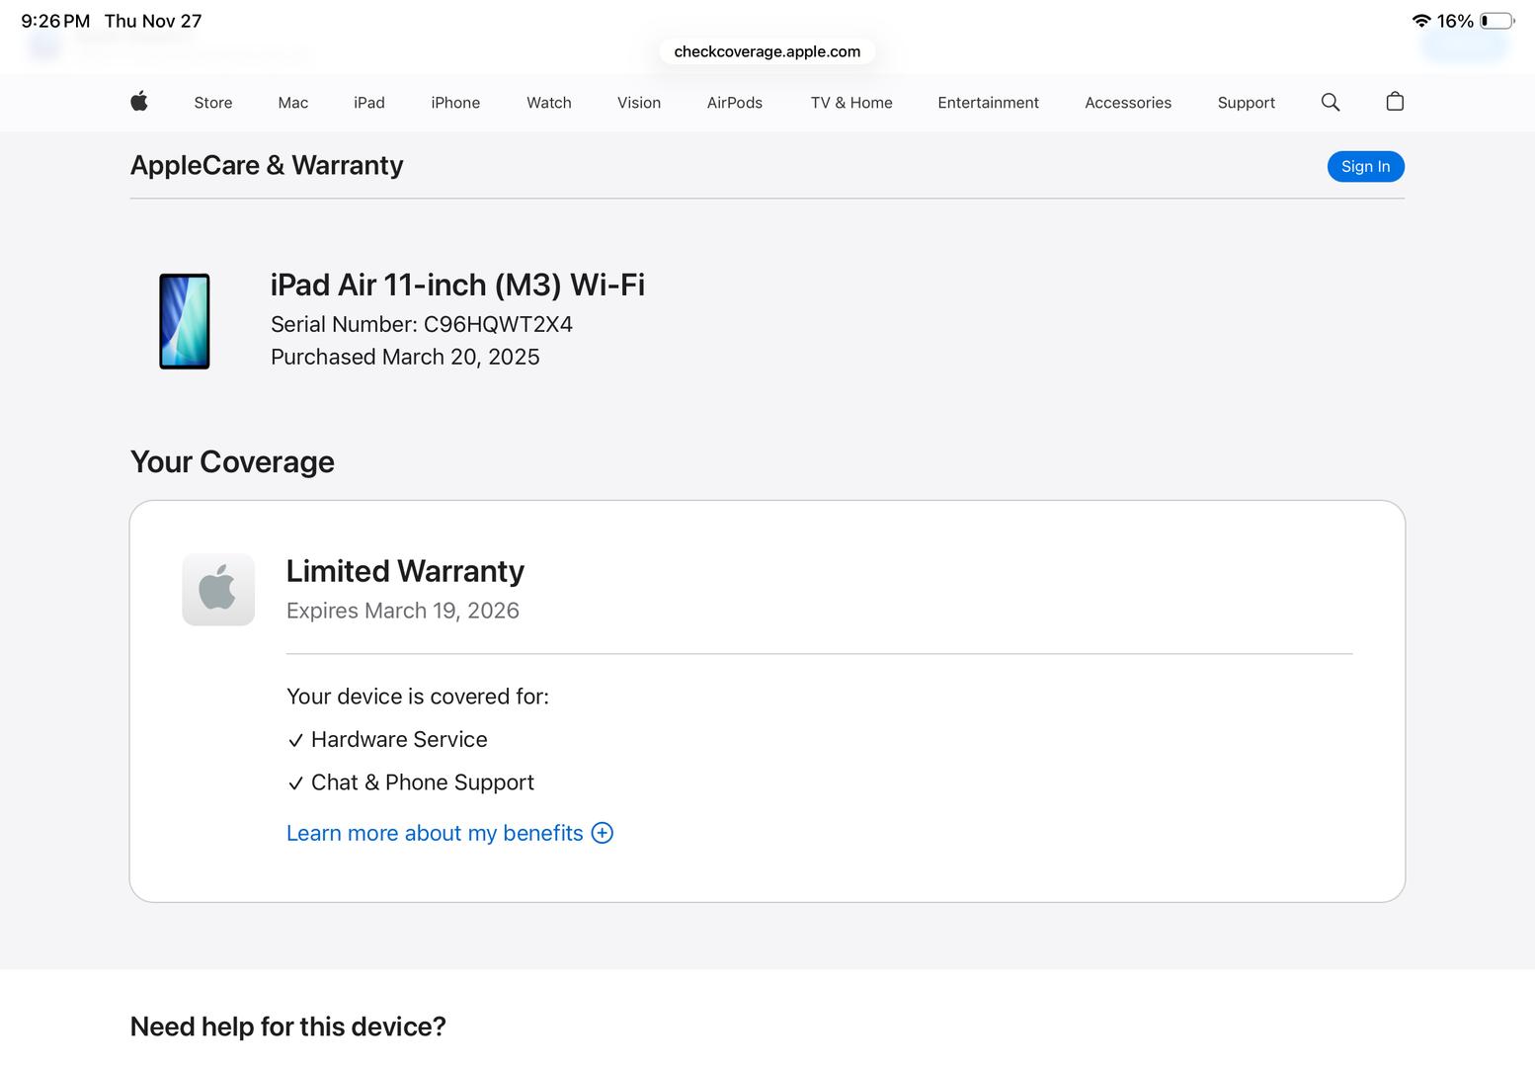This screenshot has width=1535, height=1067.
Task: Open the Store menu
Action: (213, 103)
